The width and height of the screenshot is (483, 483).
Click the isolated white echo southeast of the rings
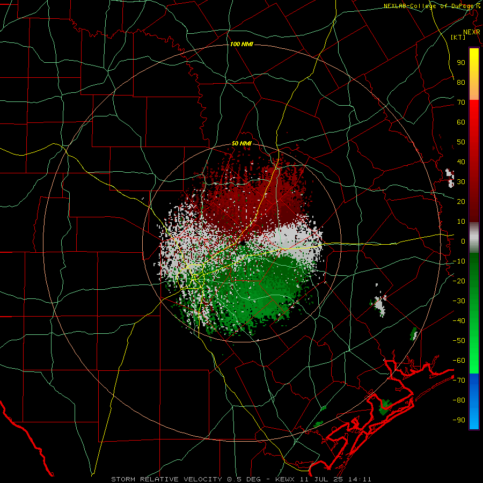pos(380,304)
